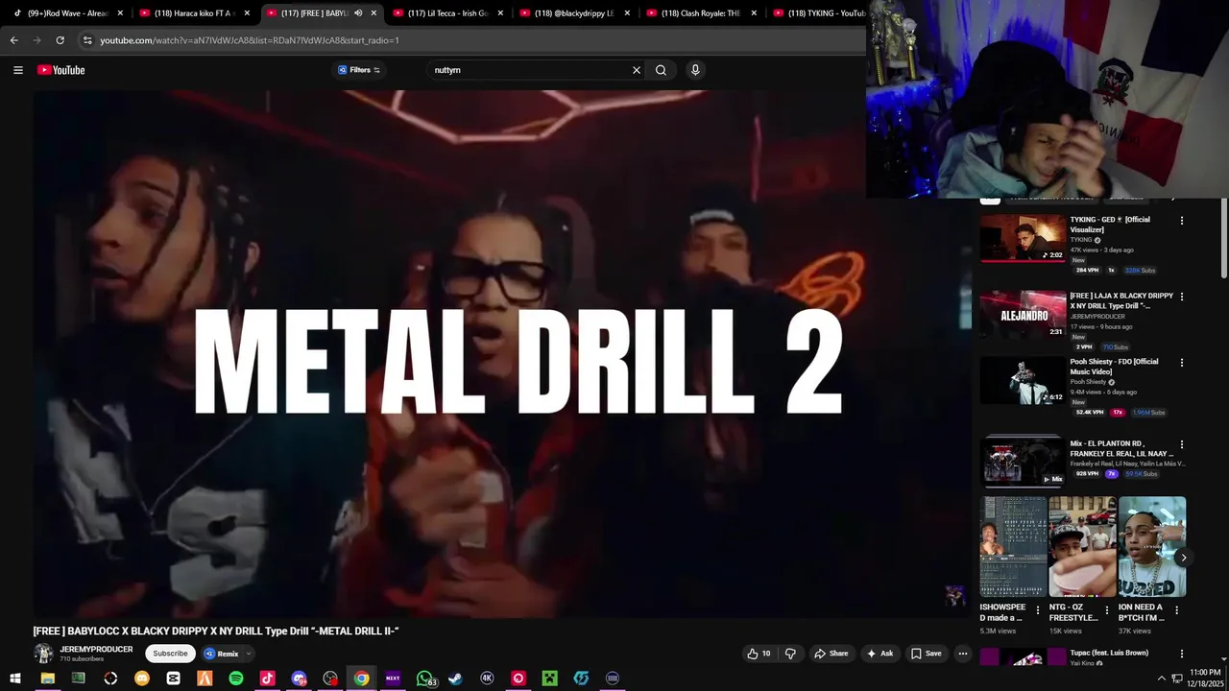View site information icon in address bar

pos(87,40)
